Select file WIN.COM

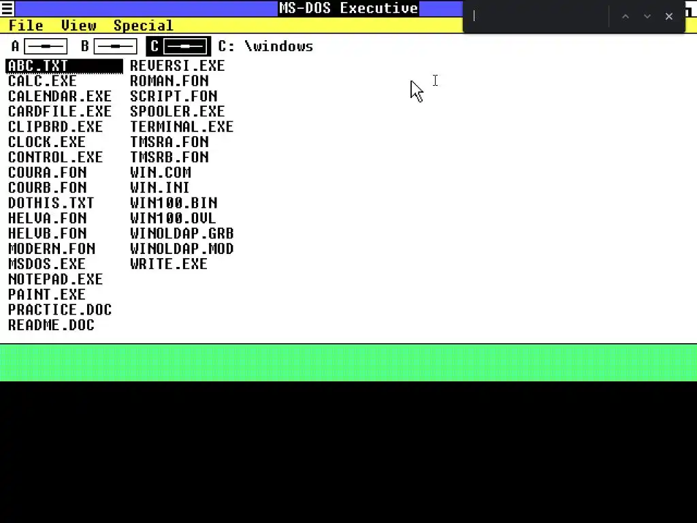click(x=161, y=172)
